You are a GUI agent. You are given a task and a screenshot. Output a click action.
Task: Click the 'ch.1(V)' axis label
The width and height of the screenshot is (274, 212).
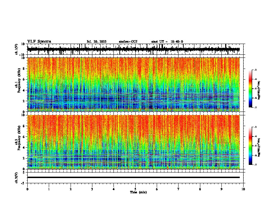(x=17, y=49)
